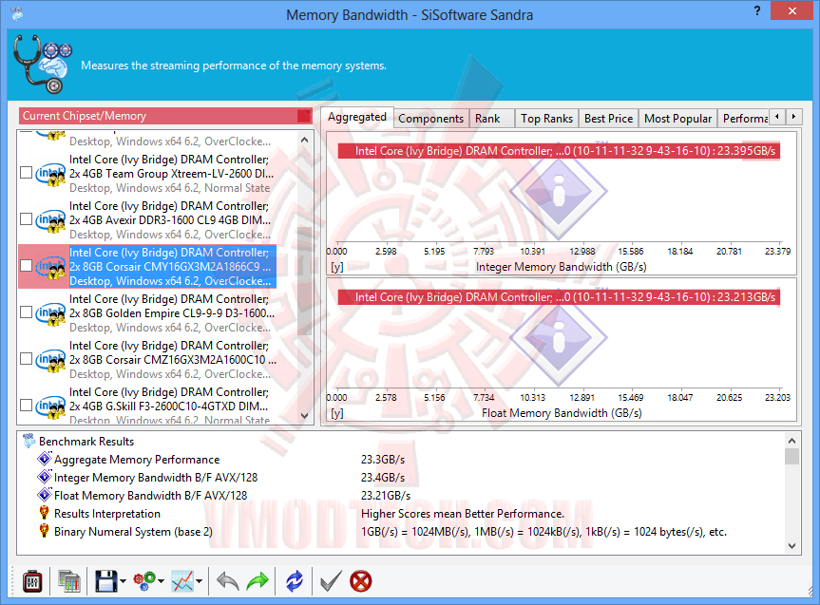Viewport: 820px width, 605px height.
Task: Click the floppy disk Save icon
Action: 106,581
